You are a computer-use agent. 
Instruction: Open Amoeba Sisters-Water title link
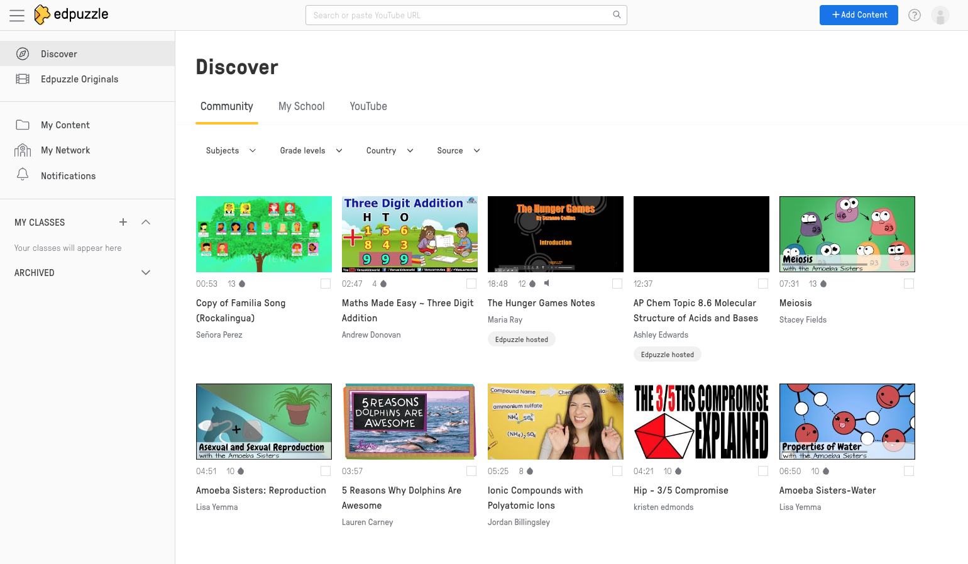point(827,490)
